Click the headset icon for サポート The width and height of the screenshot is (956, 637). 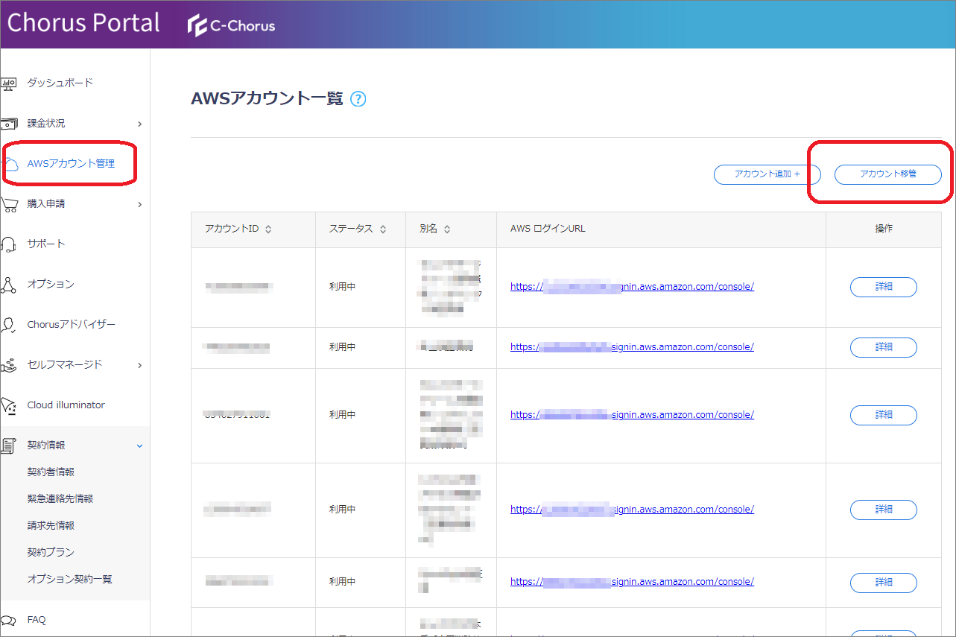click(x=9, y=244)
